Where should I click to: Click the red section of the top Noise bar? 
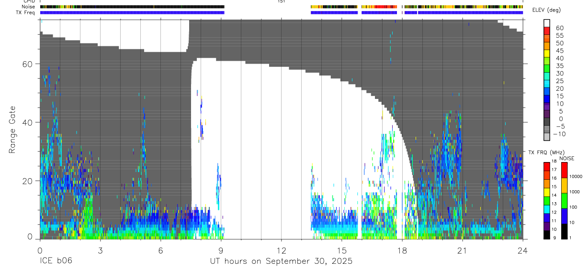point(385,7)
